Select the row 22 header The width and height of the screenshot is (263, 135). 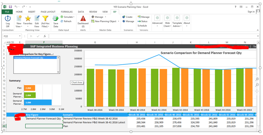4,126
